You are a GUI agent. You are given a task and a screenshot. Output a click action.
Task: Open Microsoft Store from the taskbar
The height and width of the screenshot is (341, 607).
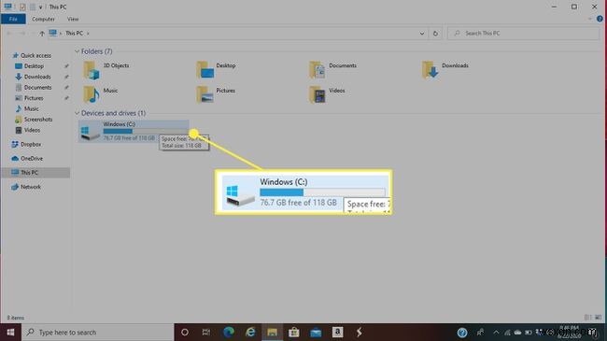294,332
